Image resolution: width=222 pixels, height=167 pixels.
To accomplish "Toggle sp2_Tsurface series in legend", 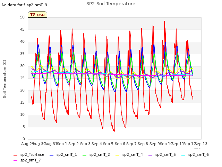I will coord(29,154).
